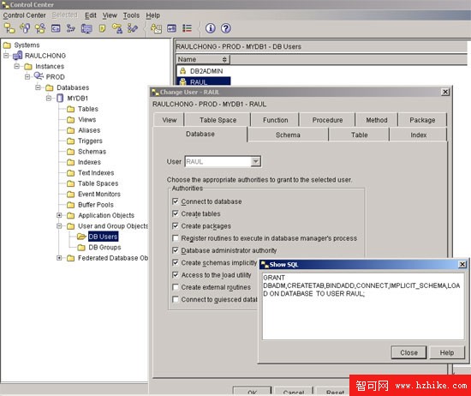Viewport: 471px width, 396px height.
Task: Close the Show SQL dialog via Close button
Action: tap(408, 352)
